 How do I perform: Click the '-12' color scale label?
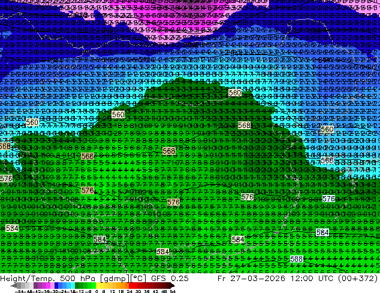click(x=80, y=292)
